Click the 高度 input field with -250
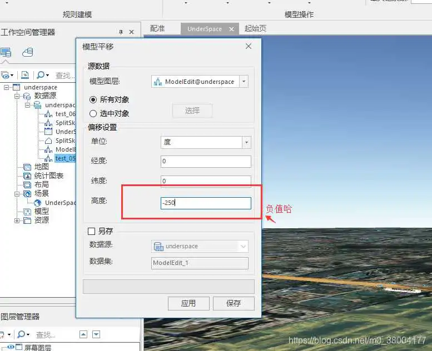The height and width of the screenshot is (351, 432). click(206, 203)
